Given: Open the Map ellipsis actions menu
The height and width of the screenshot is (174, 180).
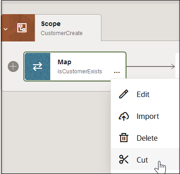Looking at the screenshot, I should [x=117, y=72].
